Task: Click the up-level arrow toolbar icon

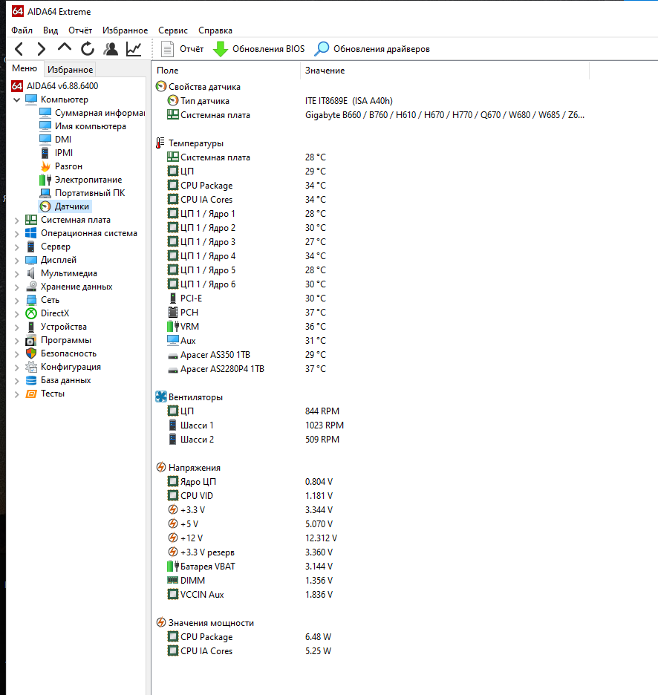Action: tap(65, 48)
